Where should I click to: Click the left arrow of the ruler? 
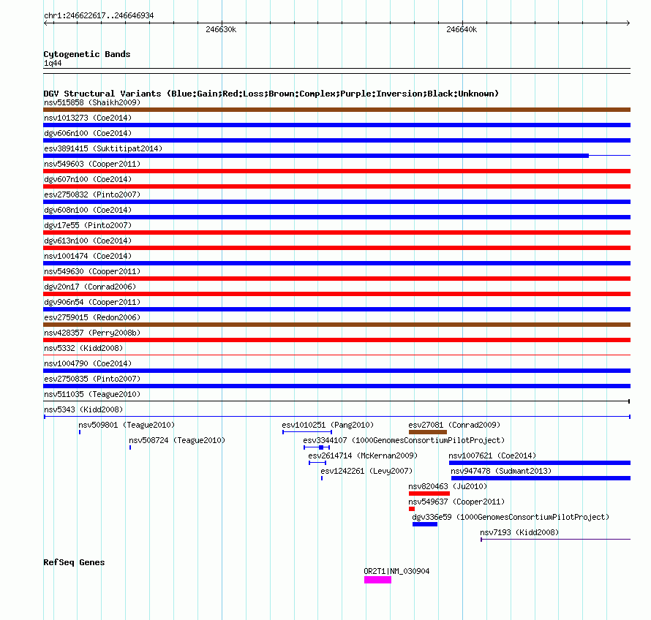pyautogui.click(x=46, y=23)
